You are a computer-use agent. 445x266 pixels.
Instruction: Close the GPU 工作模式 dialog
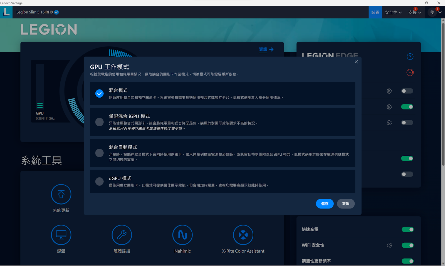pos(356,62)
